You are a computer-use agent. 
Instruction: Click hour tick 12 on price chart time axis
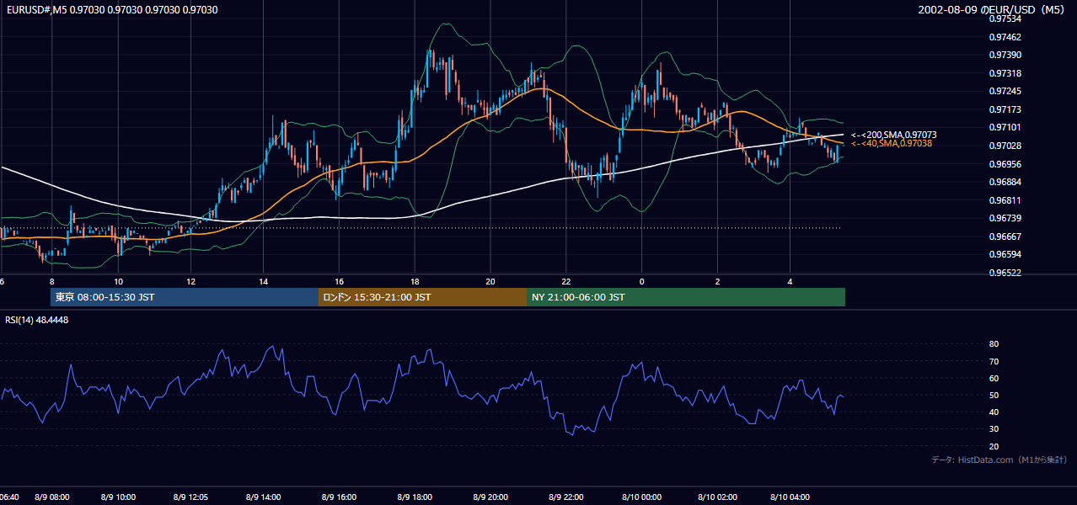click(x=190, y=281)
